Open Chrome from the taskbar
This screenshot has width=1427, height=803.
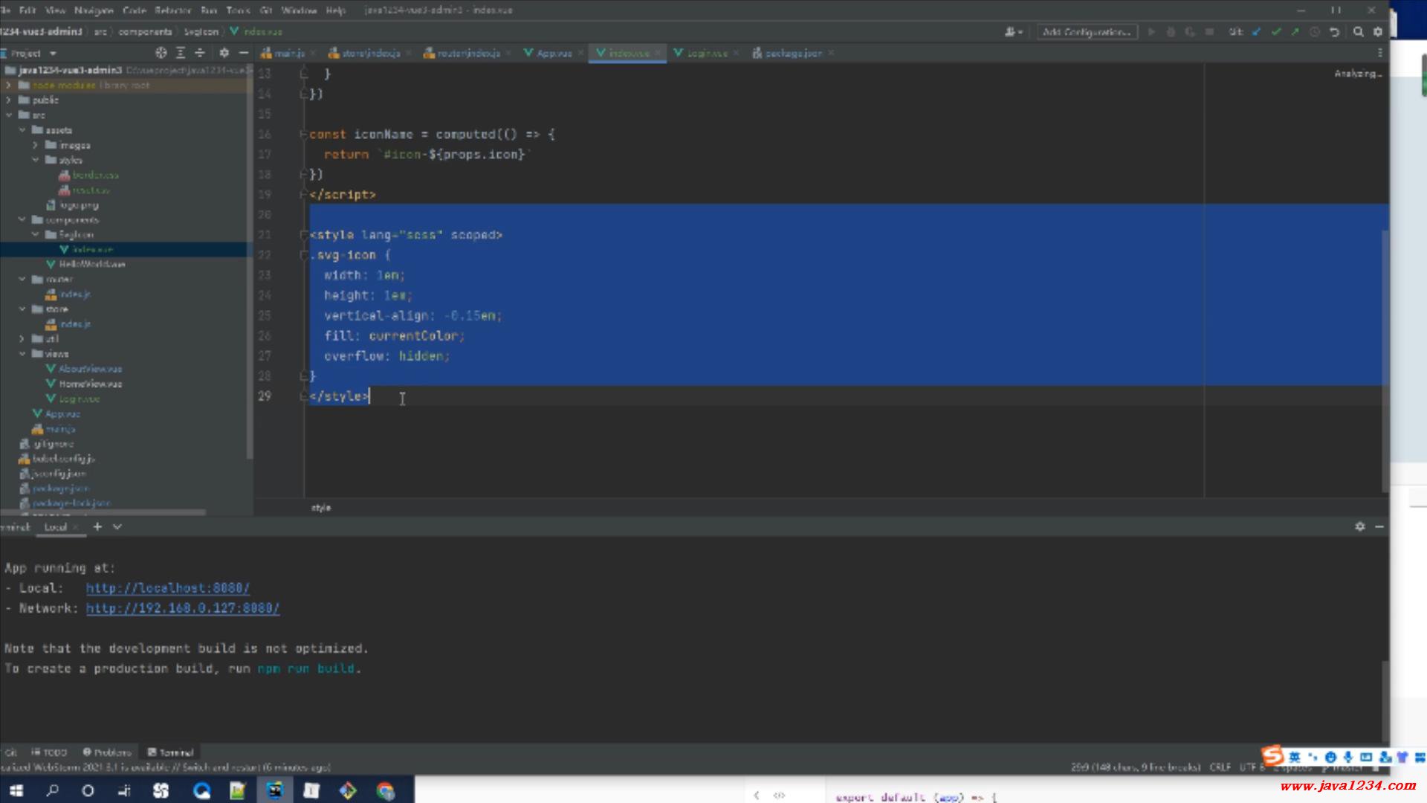click(385, 790)
